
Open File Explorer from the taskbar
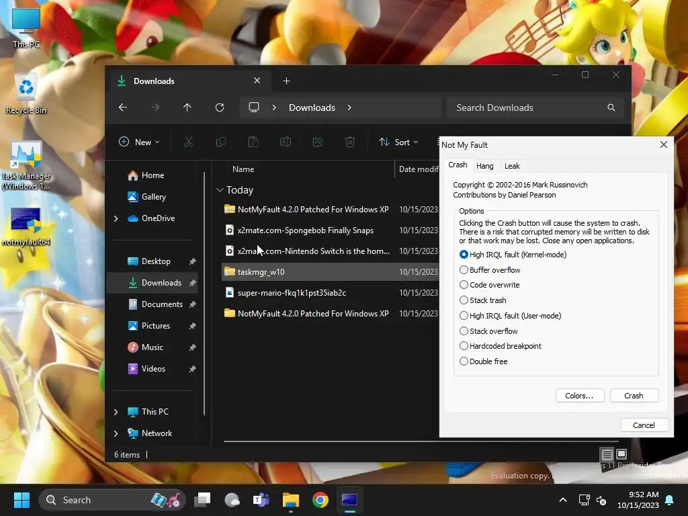(290, 500)
